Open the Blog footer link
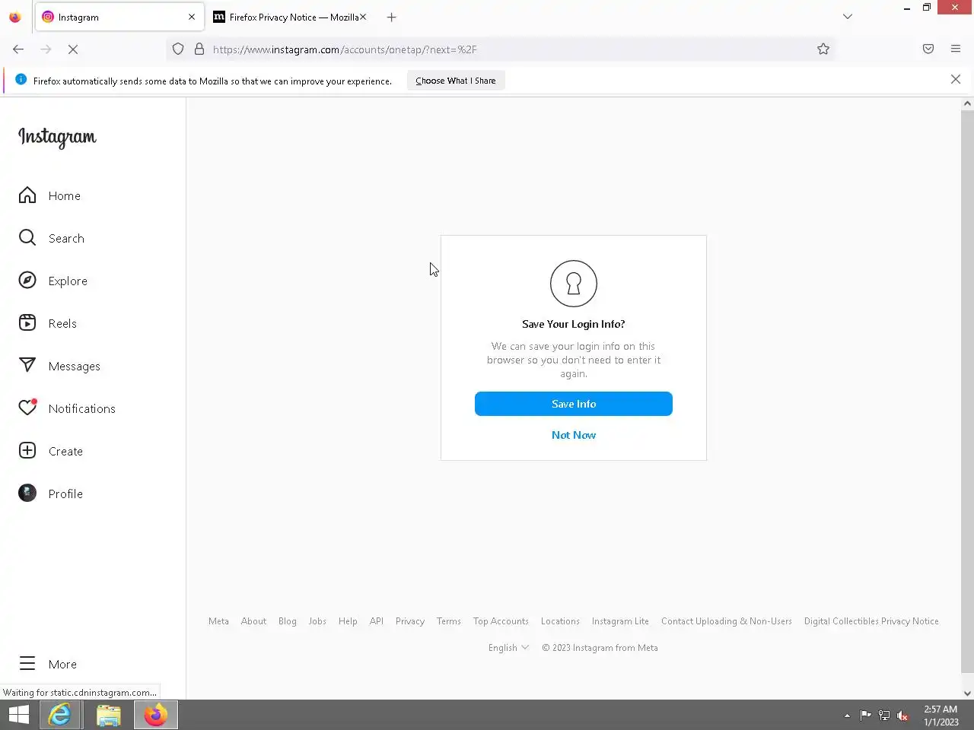Image resolution: width=974 pixels, height=730 pixels. click(288, 621)
